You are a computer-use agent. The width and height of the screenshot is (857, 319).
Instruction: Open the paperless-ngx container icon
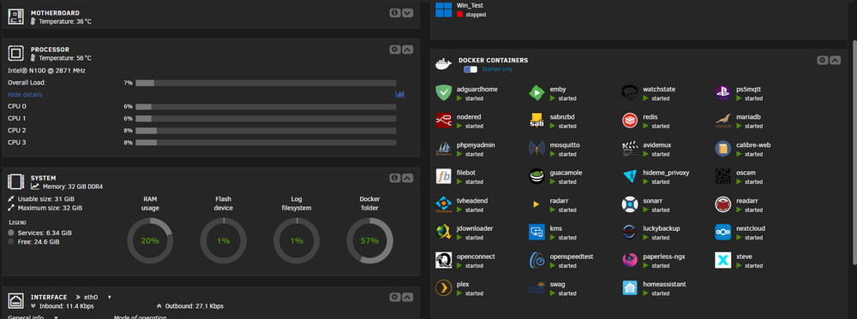pyautogui.click(x=630, y=260)
